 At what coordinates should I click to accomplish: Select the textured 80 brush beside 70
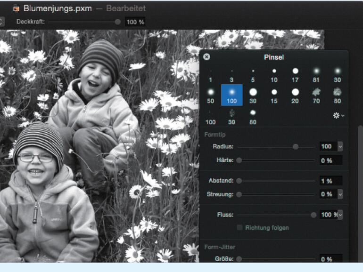(337, 96)
